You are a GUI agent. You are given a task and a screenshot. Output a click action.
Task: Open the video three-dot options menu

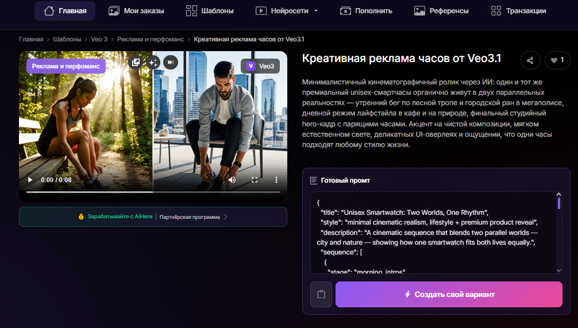coord(276,180)
